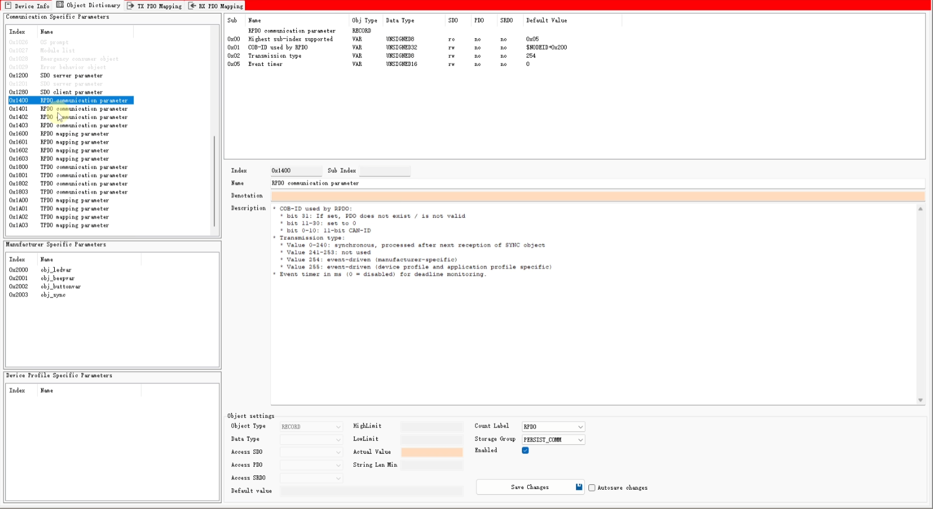Click the Denotation field
This screenshot has height=509, width=933.
597,196
